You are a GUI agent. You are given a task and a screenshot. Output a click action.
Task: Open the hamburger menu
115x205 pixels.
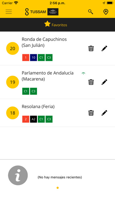(9, 12)
